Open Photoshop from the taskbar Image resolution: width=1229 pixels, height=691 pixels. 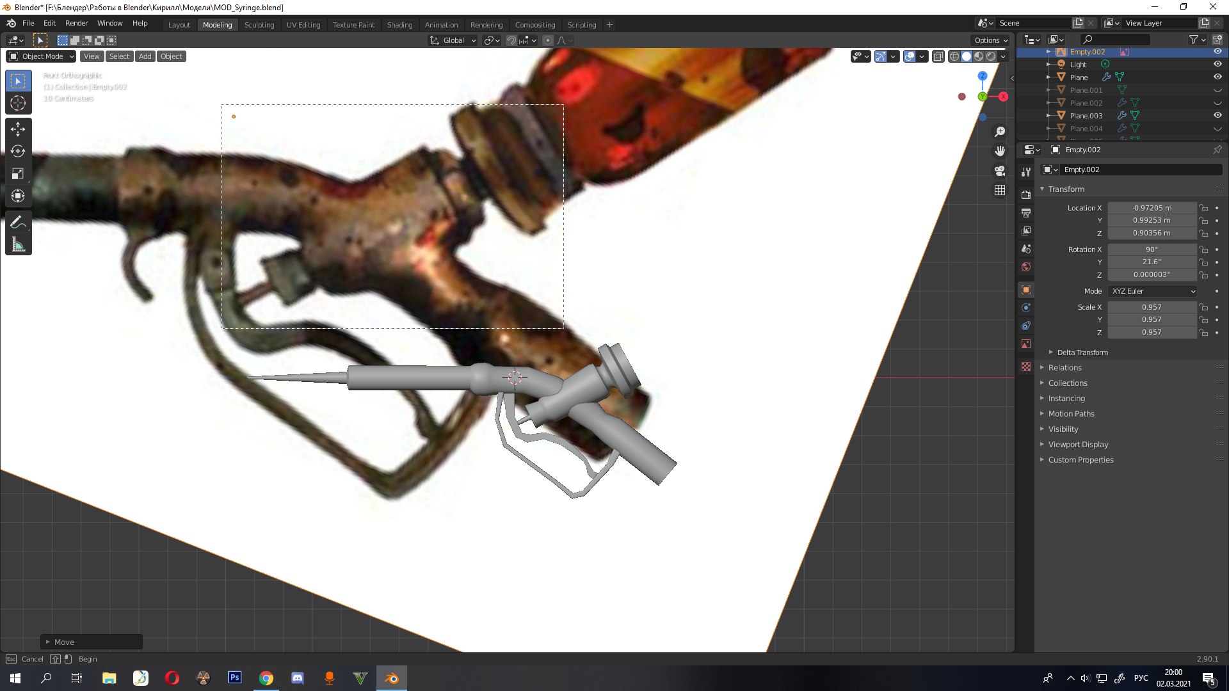pos(235,678)
